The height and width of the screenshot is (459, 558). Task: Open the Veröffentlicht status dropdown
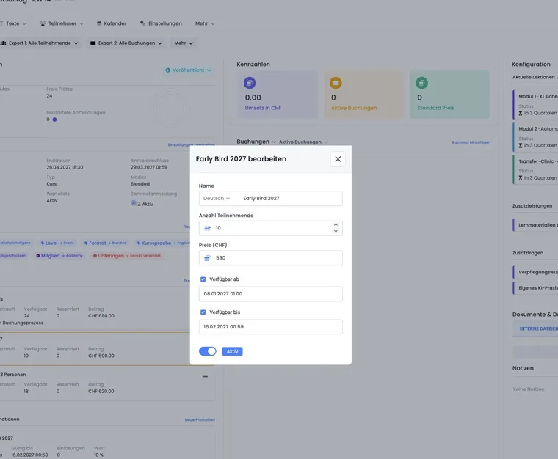(x=188, y=70)
